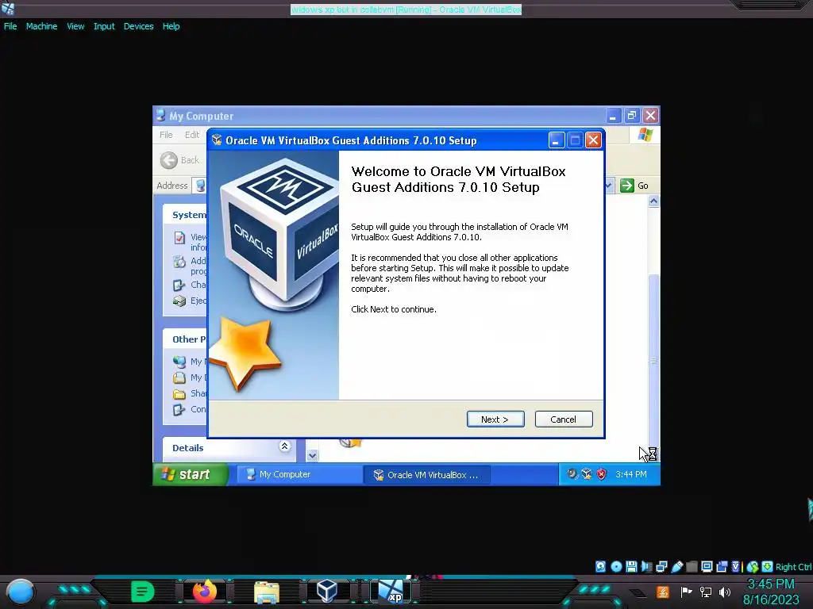Click the audio status icon
Screen dimensions: 813x609
click(646, 566)
